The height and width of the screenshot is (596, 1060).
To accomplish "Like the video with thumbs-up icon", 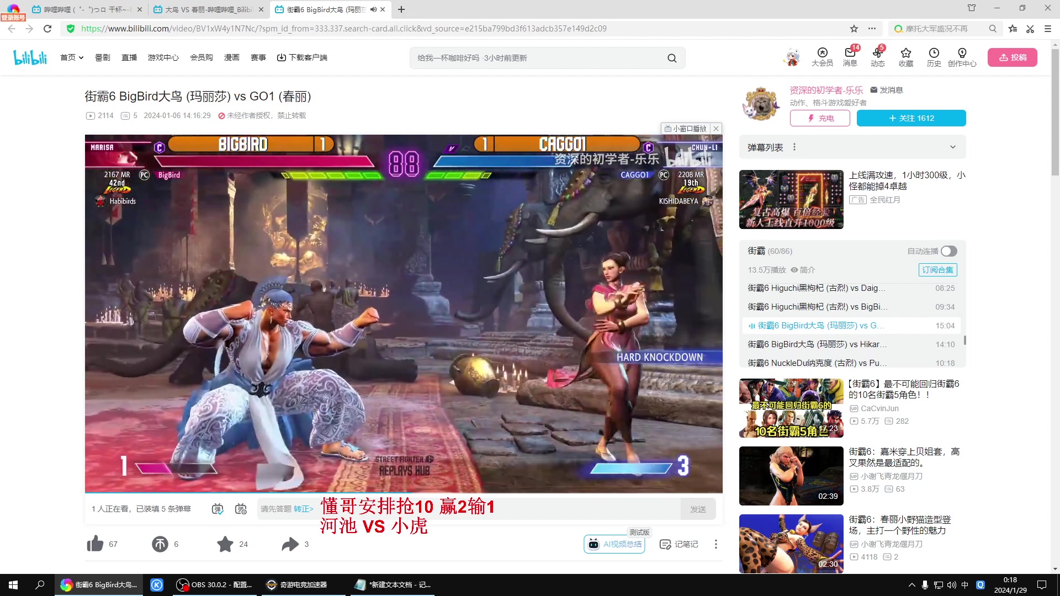I will click(x=96, y=544).
